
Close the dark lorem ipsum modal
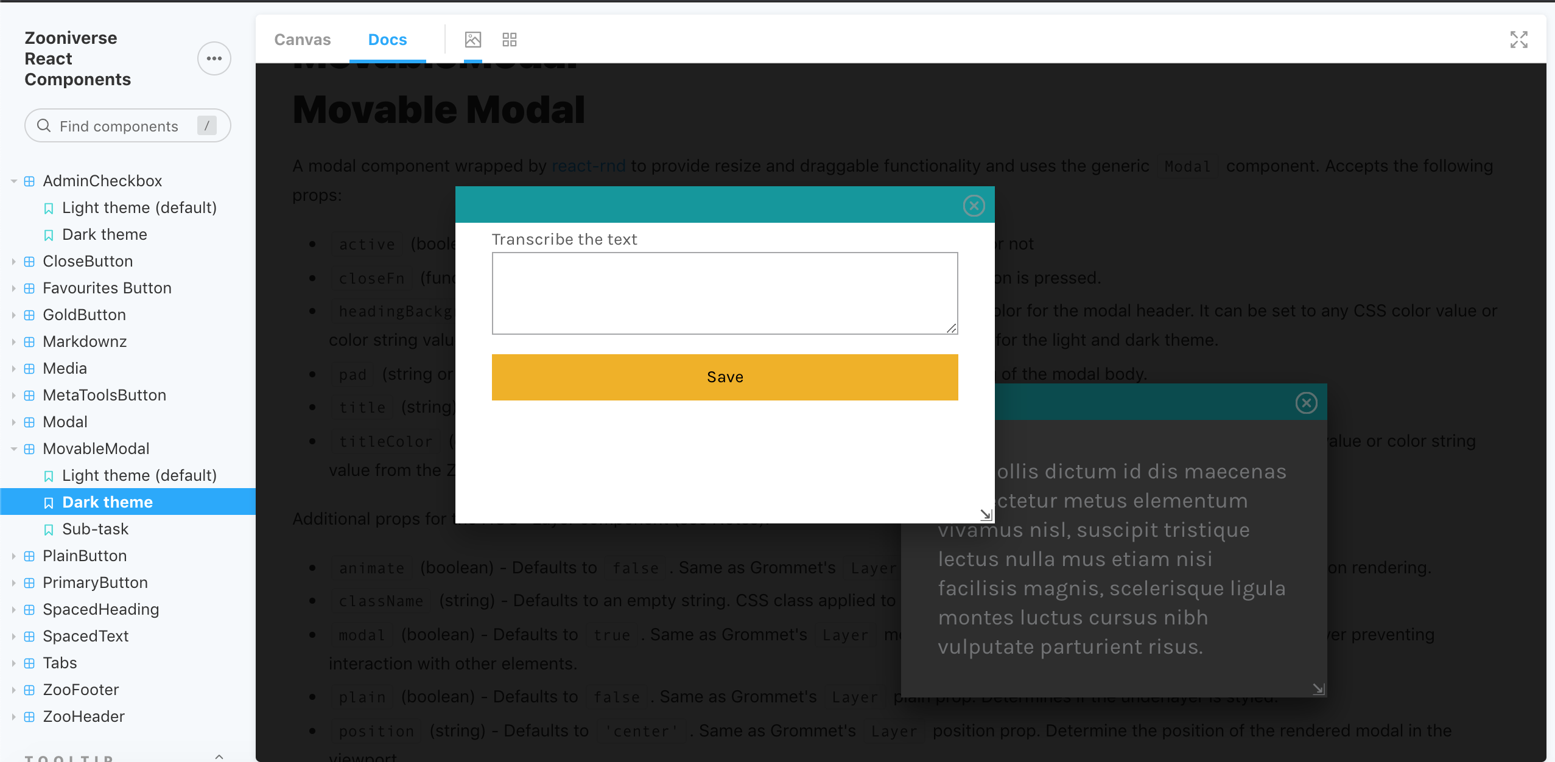point(1306,402)
